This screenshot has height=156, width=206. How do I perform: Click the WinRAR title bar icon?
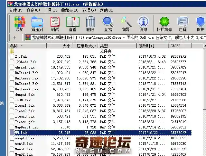[x=11, y=4]
